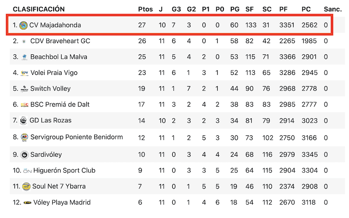Viewport: 349px width, 218px height.
Task: Open the Sardivóley team name
Action: click(46, 154)
